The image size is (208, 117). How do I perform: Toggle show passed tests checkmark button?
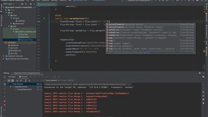coord(9,80)
